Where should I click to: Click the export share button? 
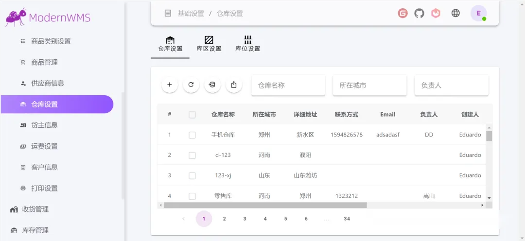tap(234, 85)
